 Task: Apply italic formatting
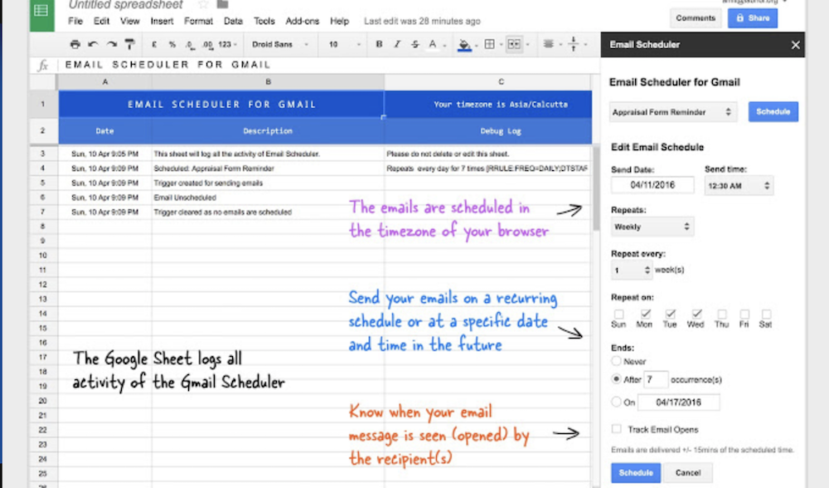(x=398, y=44)
